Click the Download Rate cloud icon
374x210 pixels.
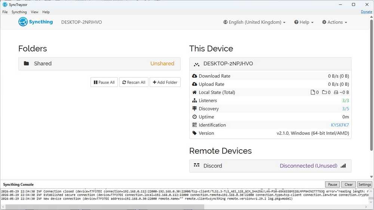(194, 76)
